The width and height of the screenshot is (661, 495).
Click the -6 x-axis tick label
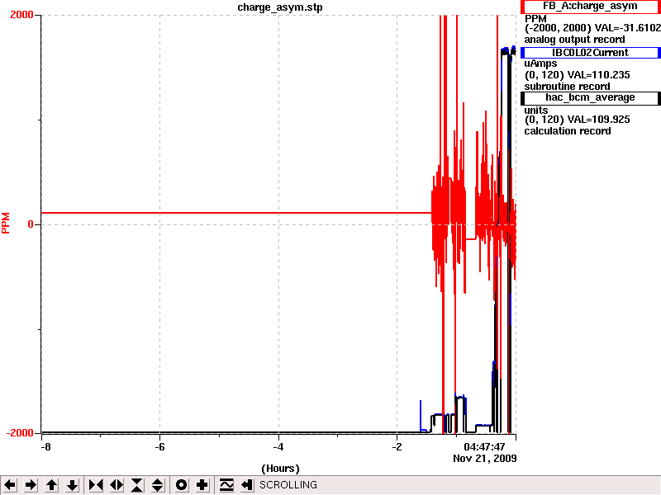pos(159,446)
